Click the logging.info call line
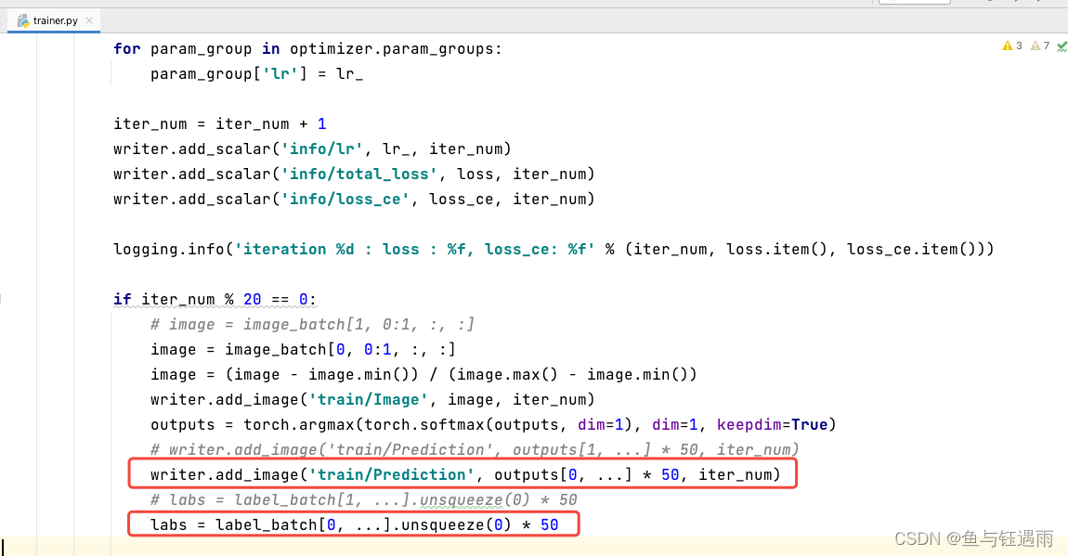This screenshot has height=556, width=1068. pos(554,249)
